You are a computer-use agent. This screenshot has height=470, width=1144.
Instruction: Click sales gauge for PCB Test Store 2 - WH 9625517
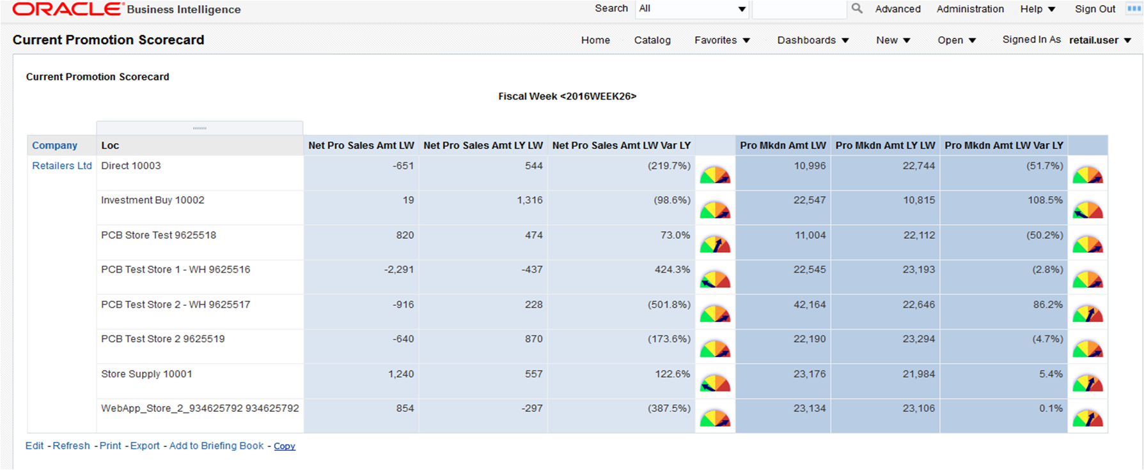pos(715,314)
